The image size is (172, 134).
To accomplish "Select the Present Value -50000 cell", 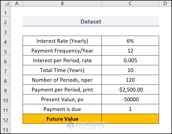I will tap(130, 99).
